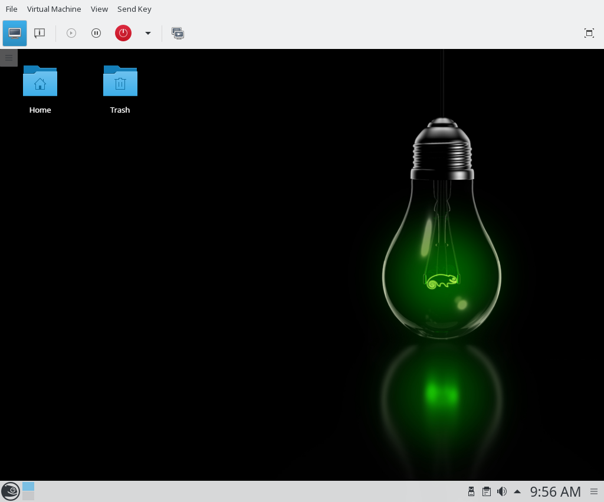
Task: Open the clipboard tray icon
Action: [487, 491]
